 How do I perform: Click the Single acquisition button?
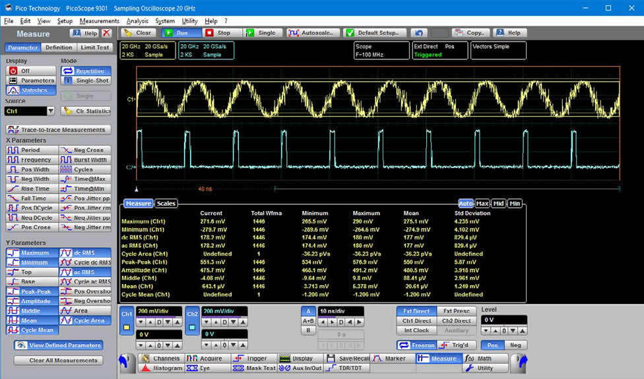point(263,33)
